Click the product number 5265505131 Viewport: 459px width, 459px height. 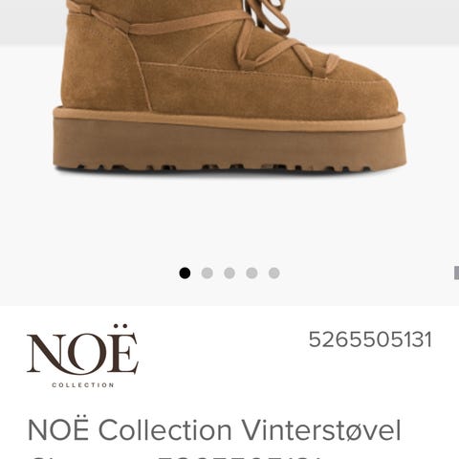click(x=370, y=339)
